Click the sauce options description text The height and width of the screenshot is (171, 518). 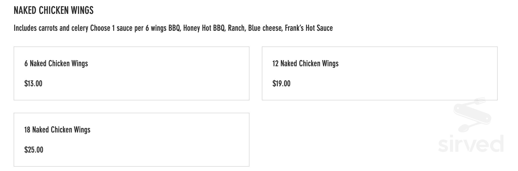pyautogui.click(x=173, y=28)
